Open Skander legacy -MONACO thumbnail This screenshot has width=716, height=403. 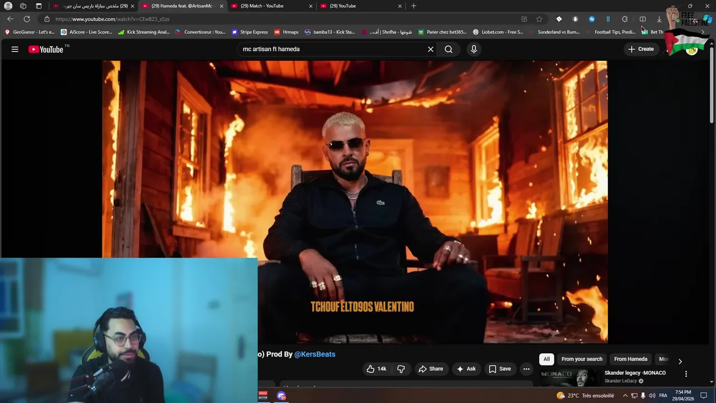tap(569, 378)
